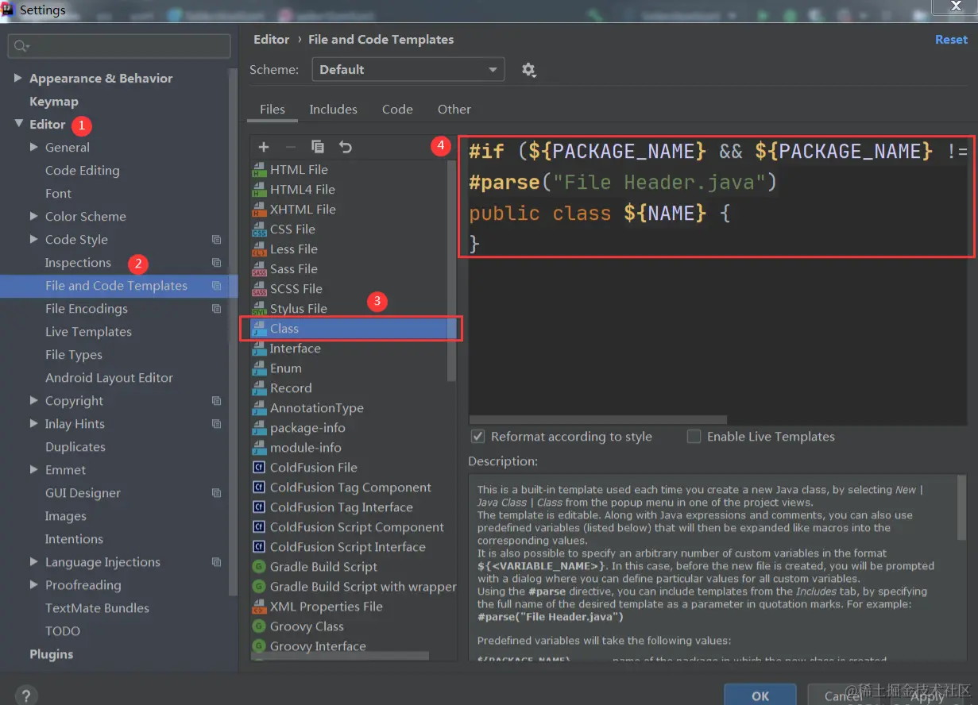Expand the Language Injections subsection
The width and height of the screenshot is (978, 705).
pos(34,562)
